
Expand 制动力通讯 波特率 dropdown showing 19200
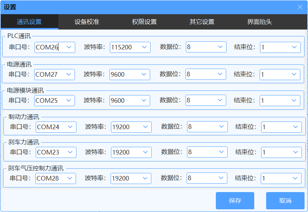pyautogui.click(x=146, y=127)
